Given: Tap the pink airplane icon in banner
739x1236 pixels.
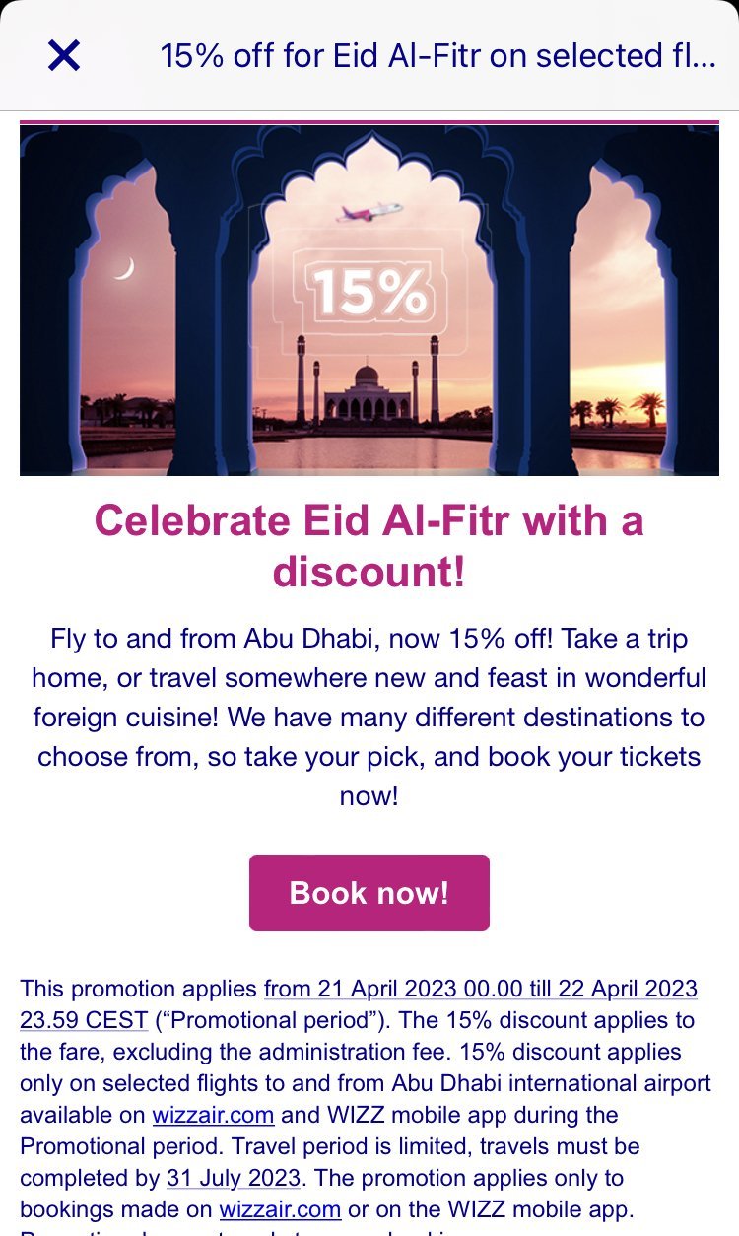Looking at the screenshot, I should click(369, 212).
